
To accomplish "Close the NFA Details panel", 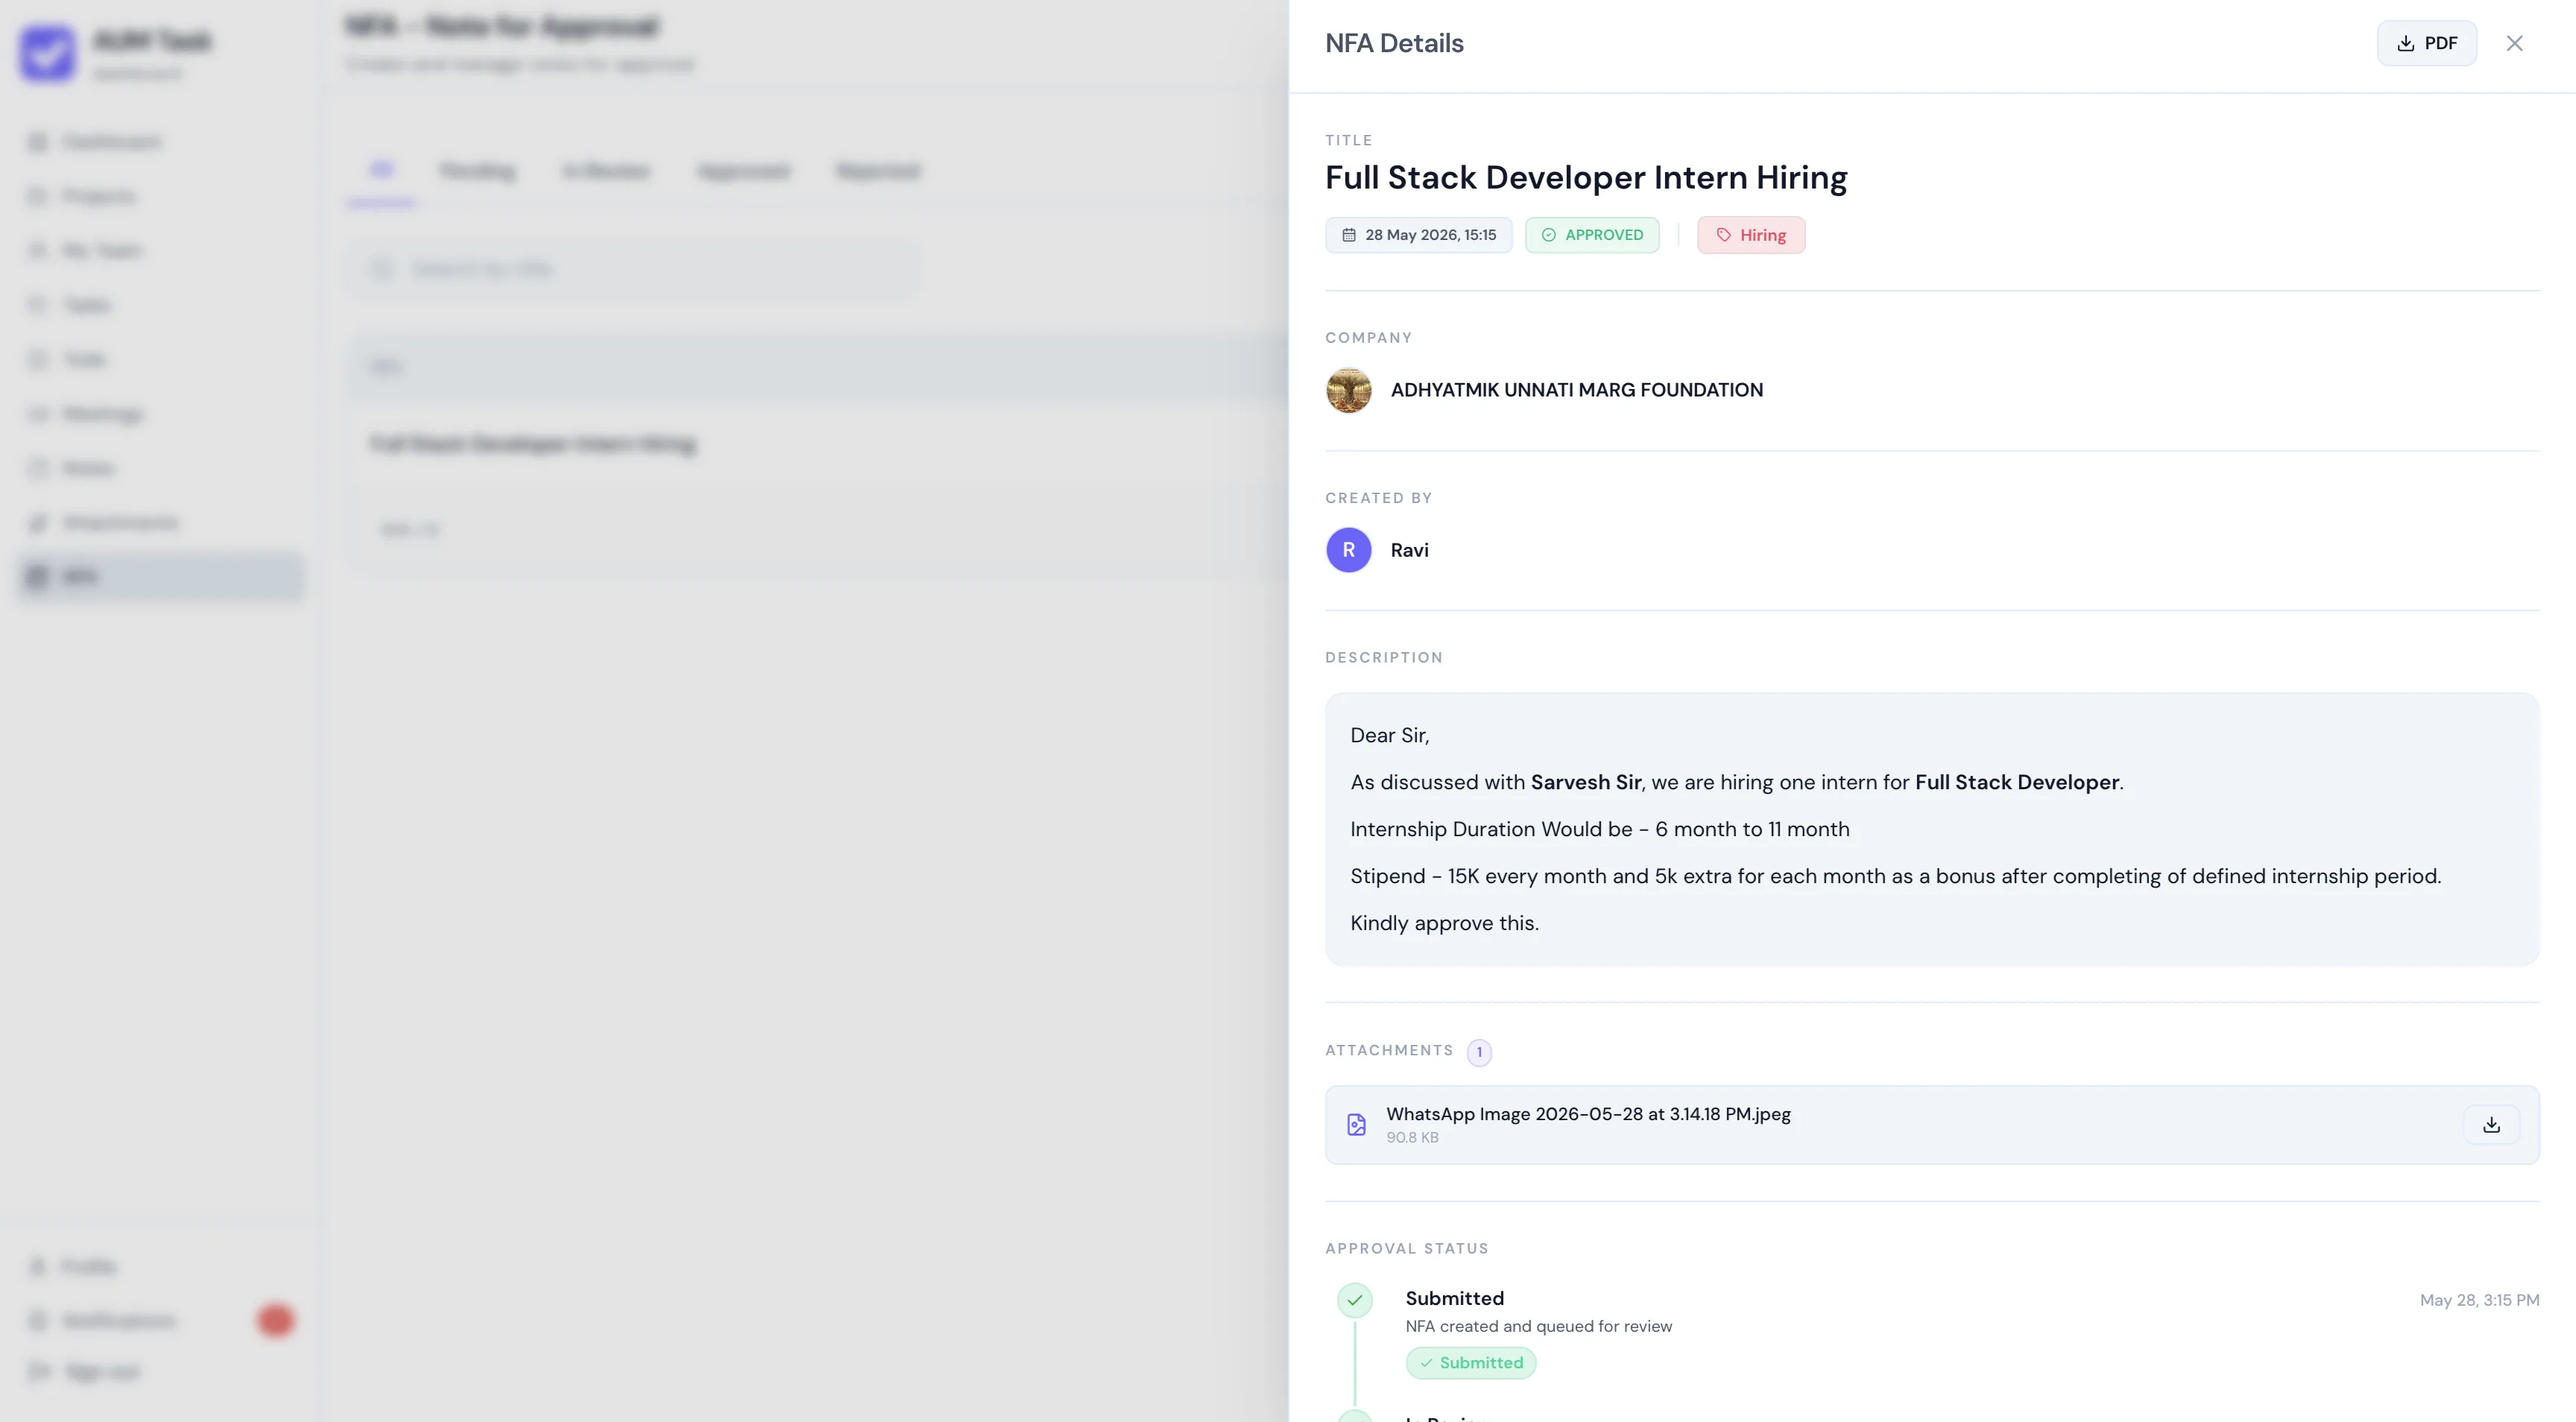I will click(x=2514, y=43).
